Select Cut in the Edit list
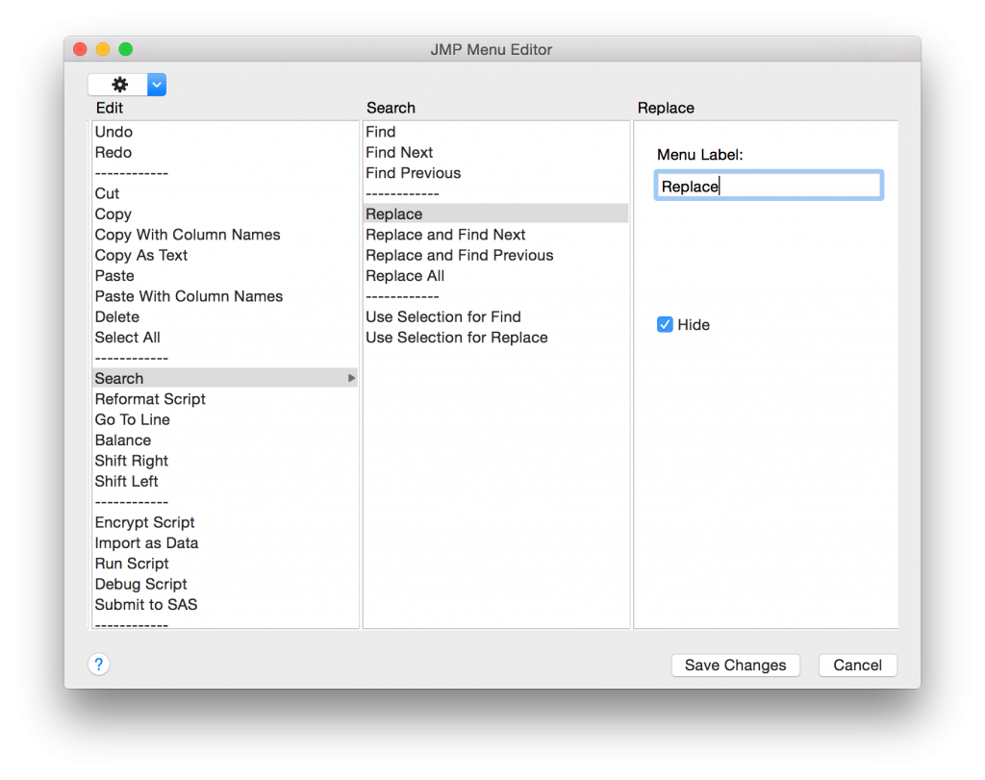The height and width of the screenshot is (780, 985). (107, 193)
